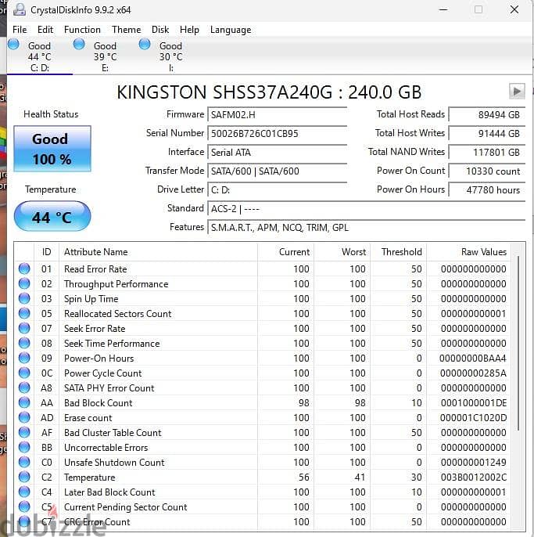Open the Theme menu
The height and width of the screenshot is (537, 534).
pos(126,30)
